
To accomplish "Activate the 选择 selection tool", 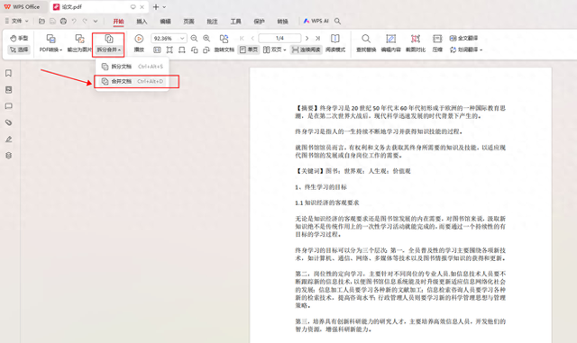I will tap(19, 50).
